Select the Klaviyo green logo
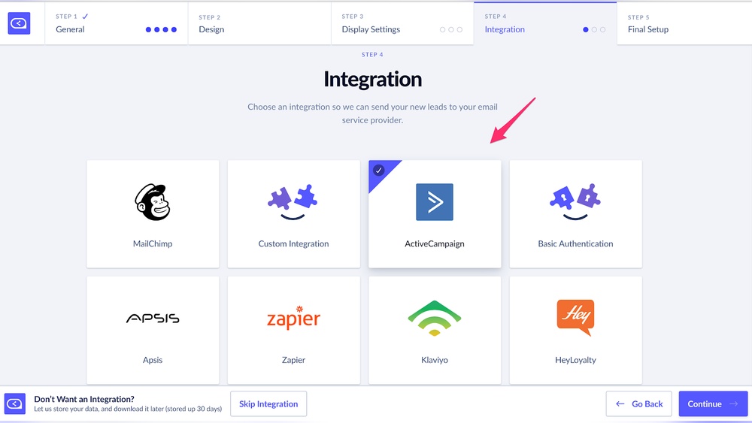Image resolution: width=752 pixels, height=423 pixels. pos(435,318)
